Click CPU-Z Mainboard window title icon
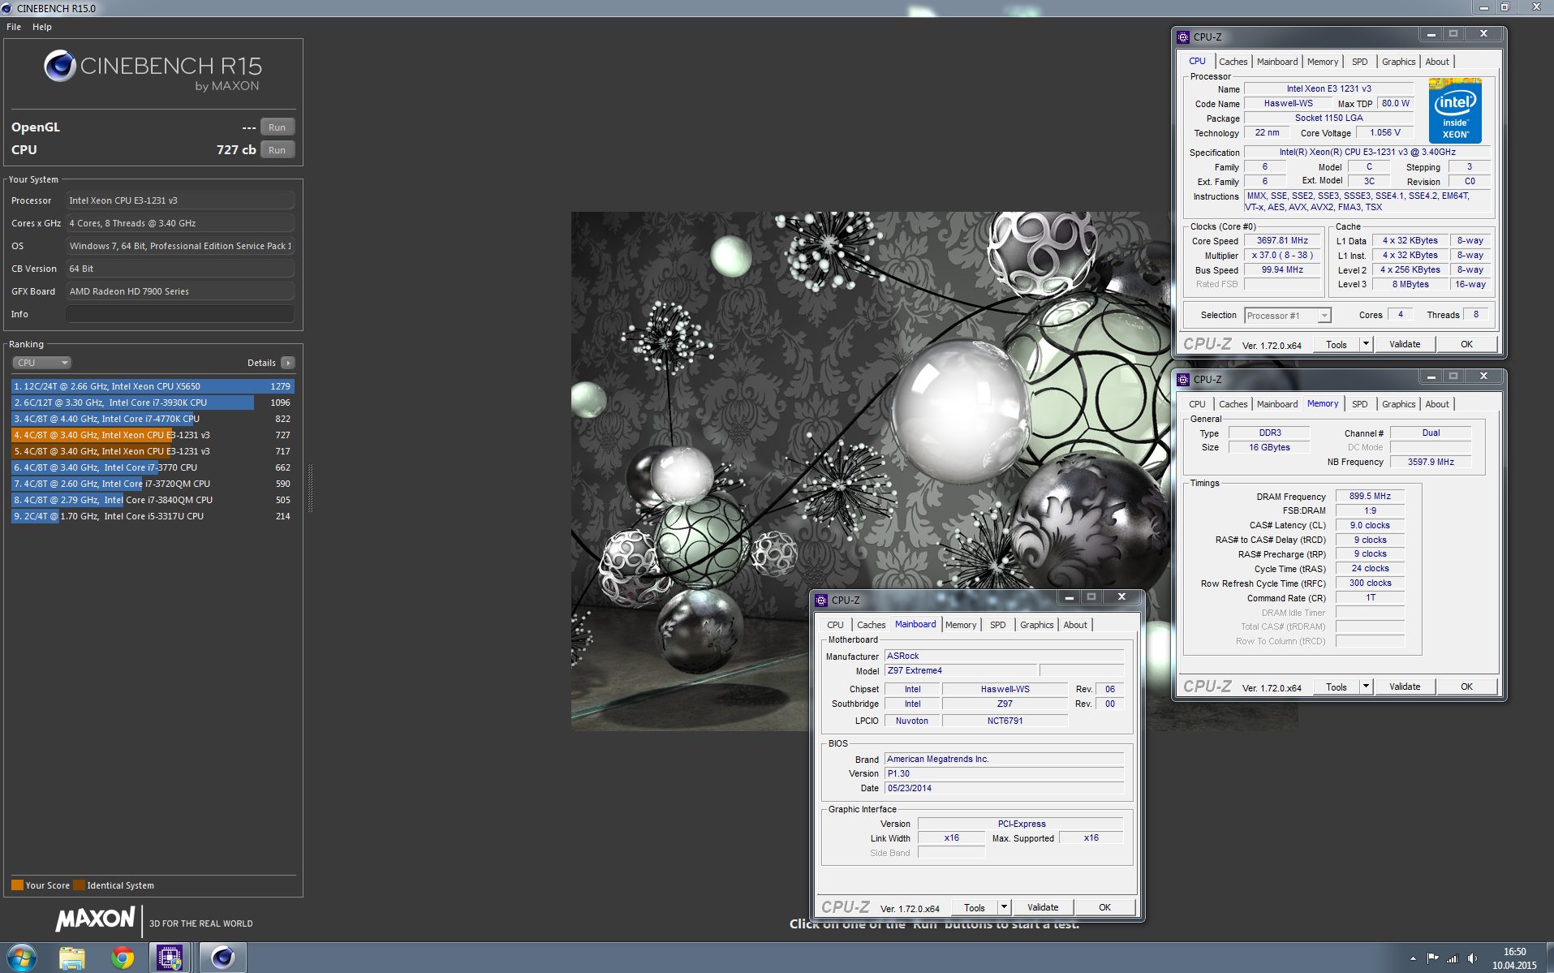This screenshot has height=973, width=1554. tap(821, 600)
